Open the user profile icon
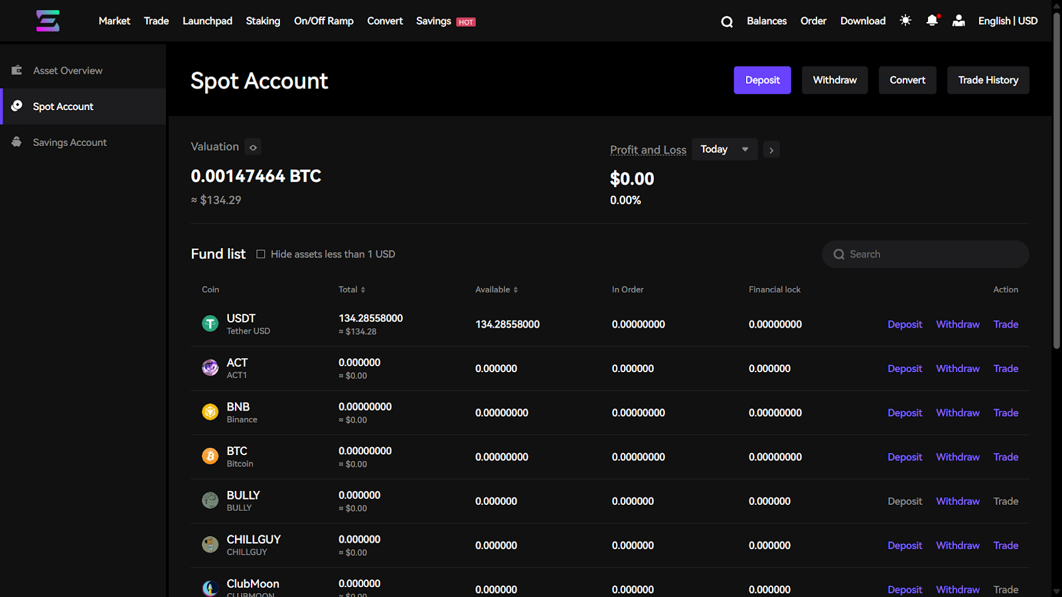Image resolution: width=1062 pixels, height=597 pixels. tap(958, 21)
